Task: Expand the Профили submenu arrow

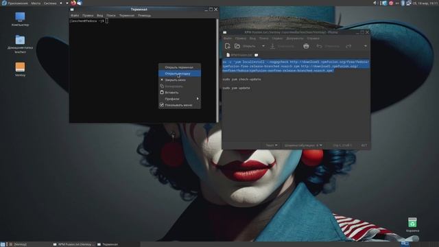Action: click(198, 99)
